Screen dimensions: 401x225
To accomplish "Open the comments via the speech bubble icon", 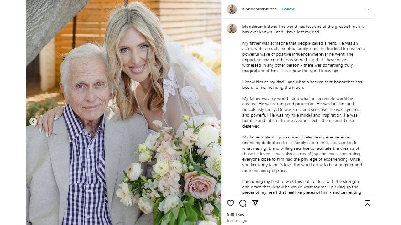I will pos(243,203).
